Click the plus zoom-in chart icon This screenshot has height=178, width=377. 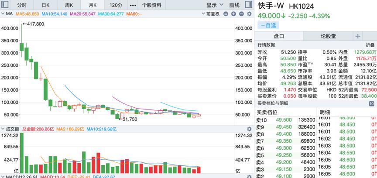point(233,14)
